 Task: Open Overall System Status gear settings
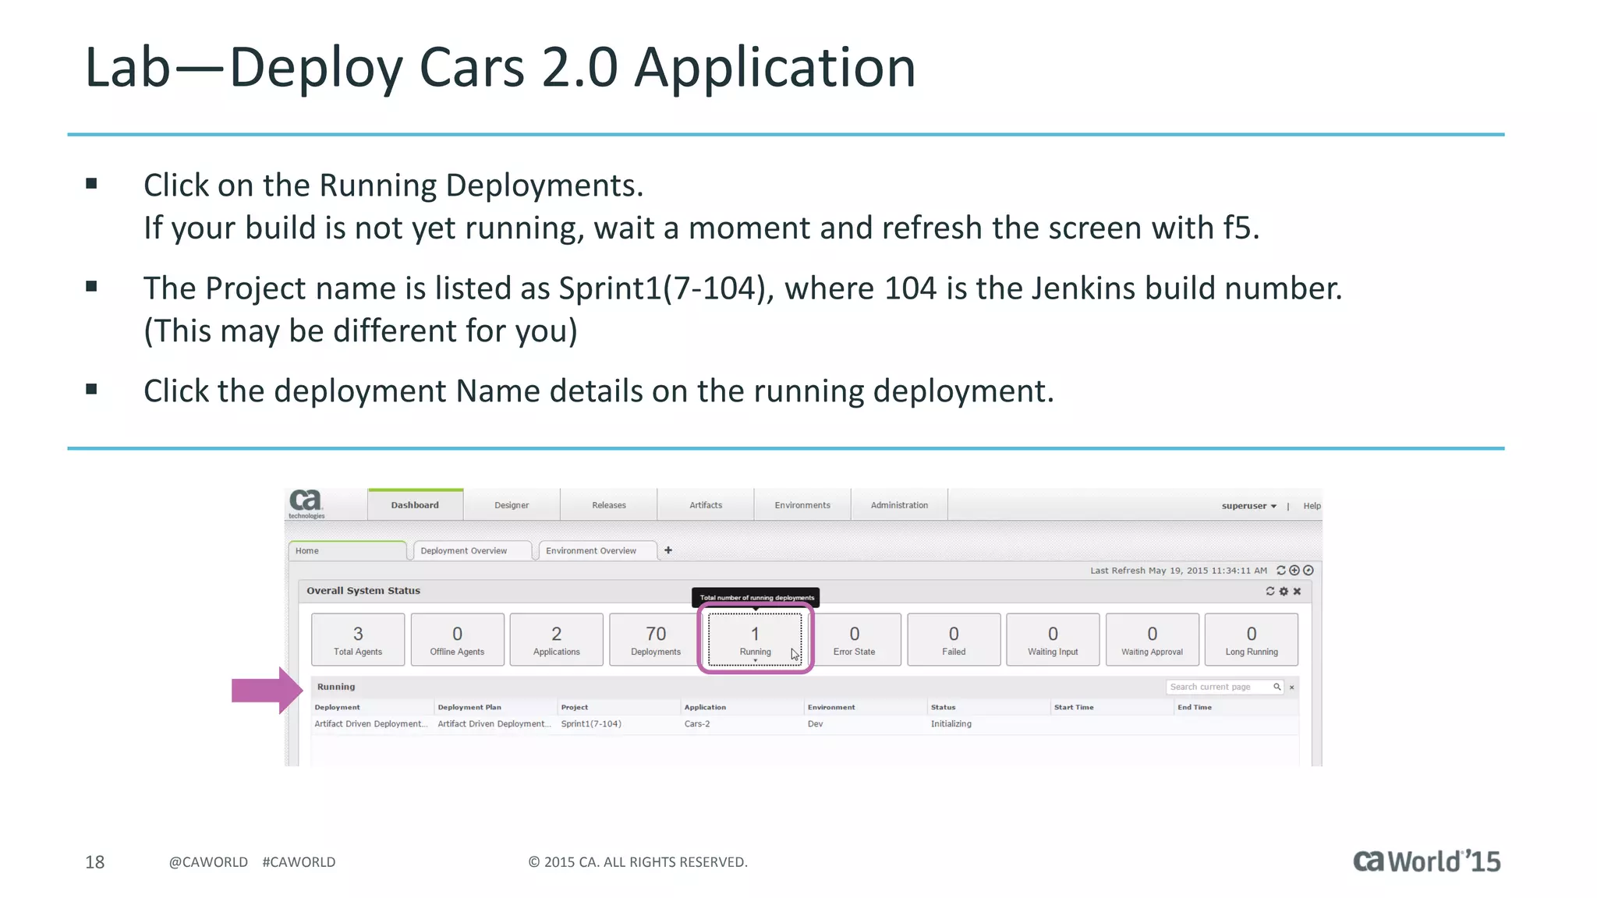coord(1284,591)
